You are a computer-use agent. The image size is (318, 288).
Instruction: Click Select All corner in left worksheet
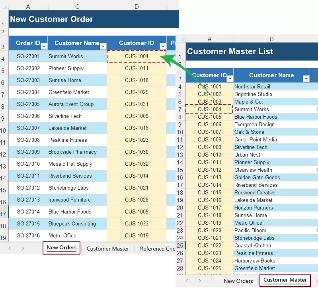4,7
